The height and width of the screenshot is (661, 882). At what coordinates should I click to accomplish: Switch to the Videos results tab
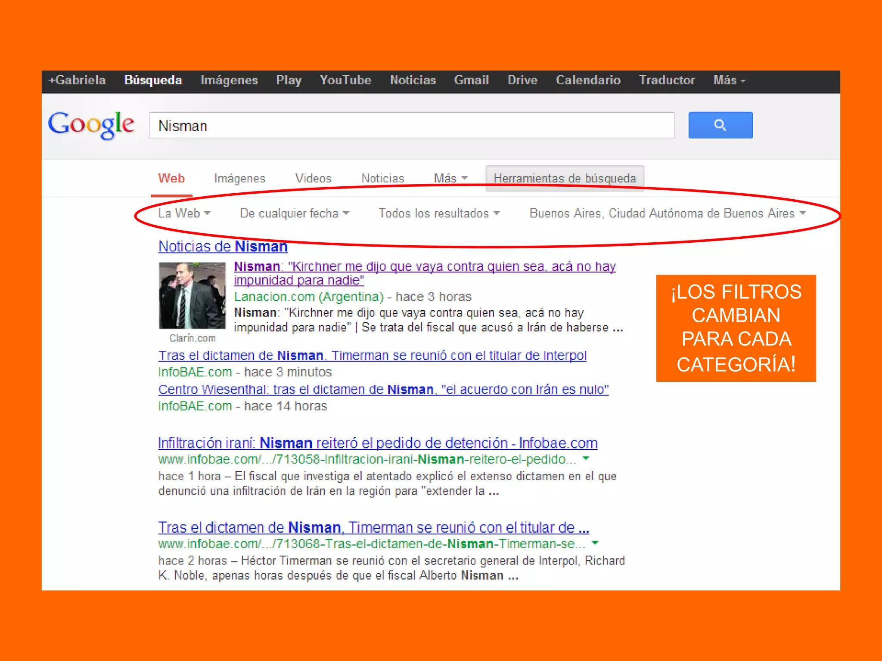(x=313, y=178)
